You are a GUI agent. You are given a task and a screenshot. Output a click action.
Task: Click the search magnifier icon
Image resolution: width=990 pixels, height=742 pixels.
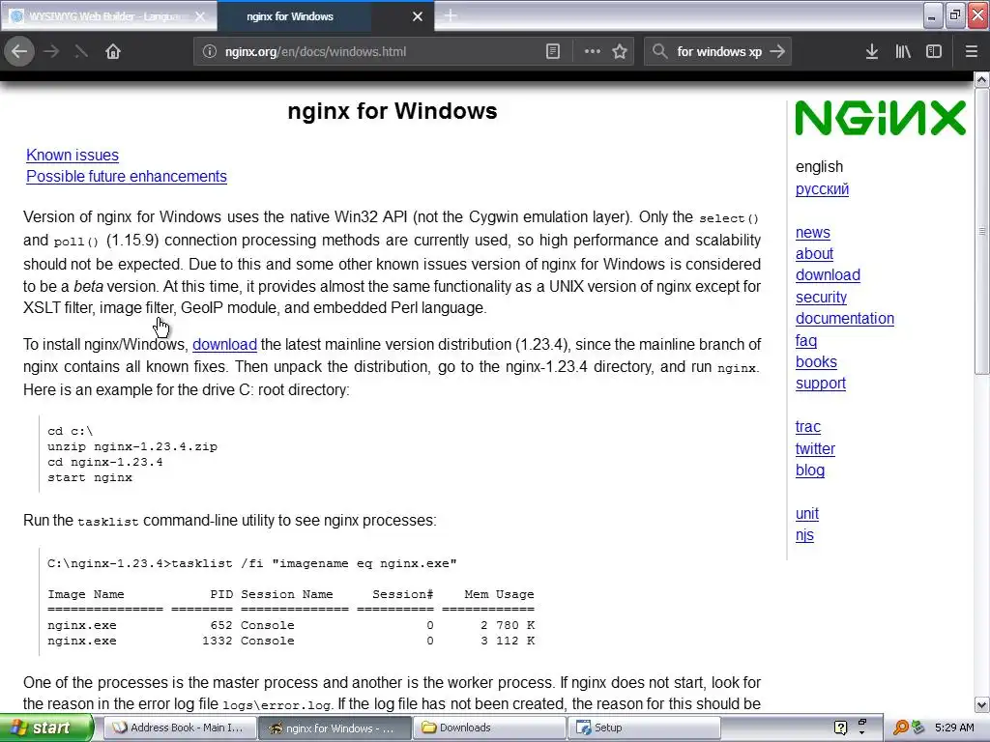(x=659, y=52)
